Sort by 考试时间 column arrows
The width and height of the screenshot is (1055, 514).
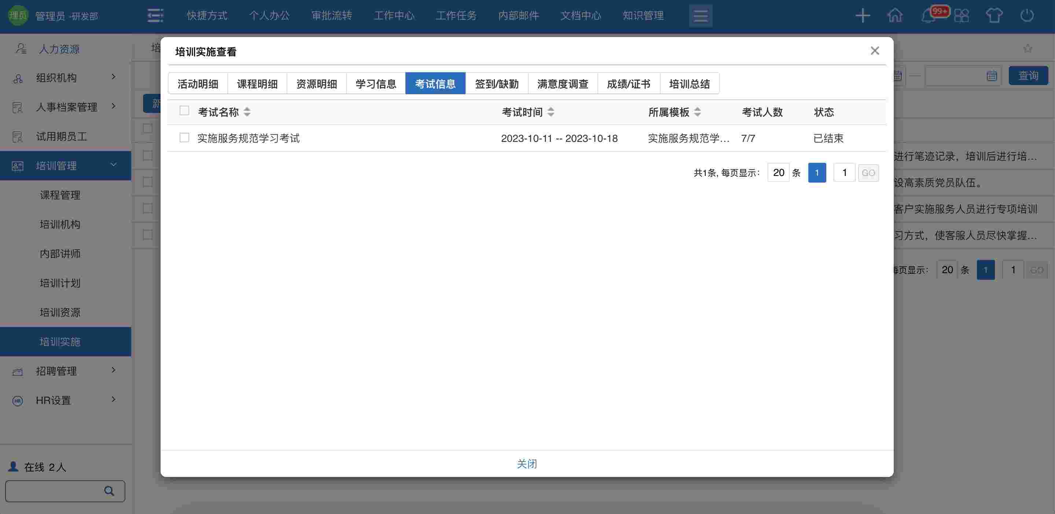pos(551,112)
